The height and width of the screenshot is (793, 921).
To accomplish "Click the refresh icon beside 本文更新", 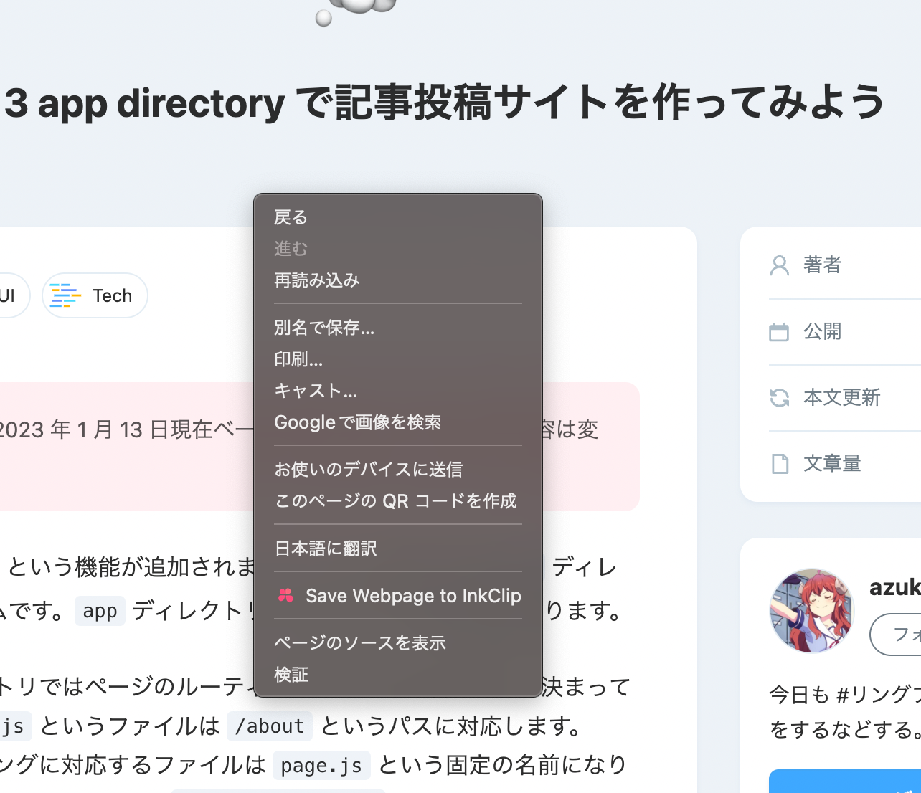I will 779,397.
